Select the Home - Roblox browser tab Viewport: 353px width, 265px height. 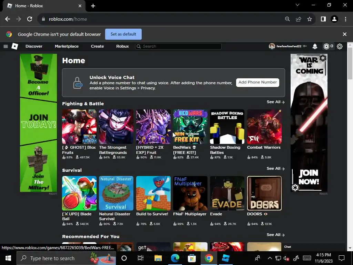pos(44,6)
